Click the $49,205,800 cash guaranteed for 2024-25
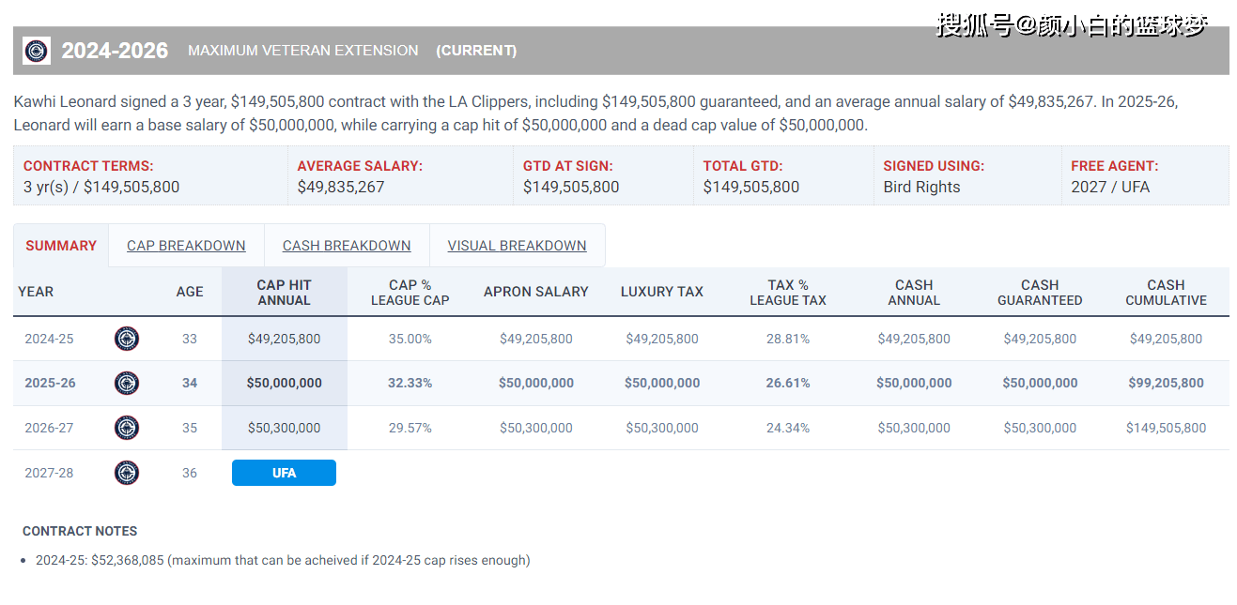 pyautogui.click(x=1040, y=339)
